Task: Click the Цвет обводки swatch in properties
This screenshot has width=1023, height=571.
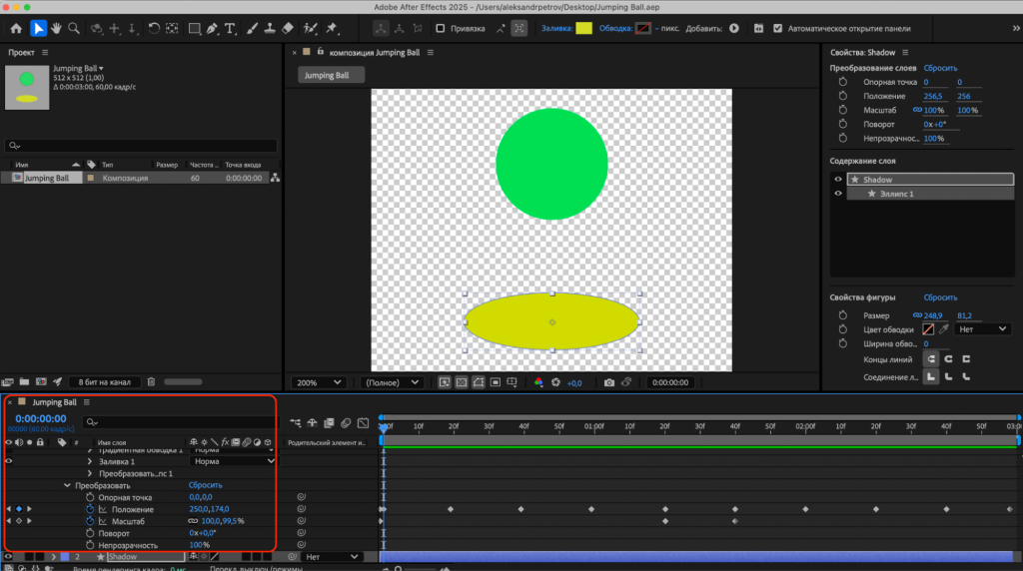Action: (928, 329)
